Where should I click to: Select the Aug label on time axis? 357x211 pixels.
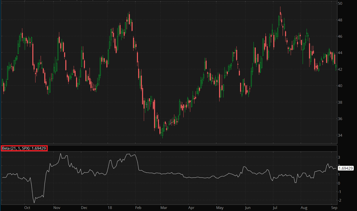304,207
